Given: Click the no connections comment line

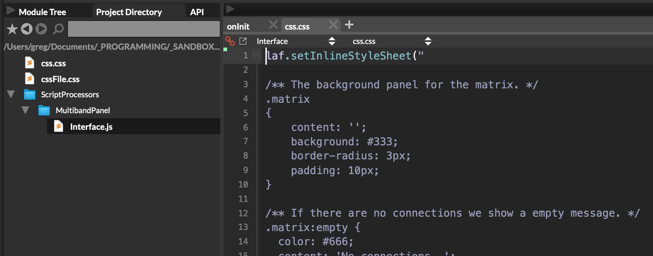Looking at the screenshot, I should [453, 213].
